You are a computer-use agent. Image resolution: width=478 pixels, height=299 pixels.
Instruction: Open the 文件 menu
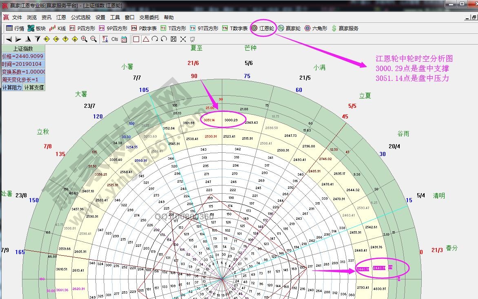17,18
